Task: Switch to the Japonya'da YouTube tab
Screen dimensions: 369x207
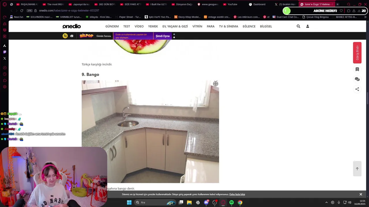Action: [79, 4]
